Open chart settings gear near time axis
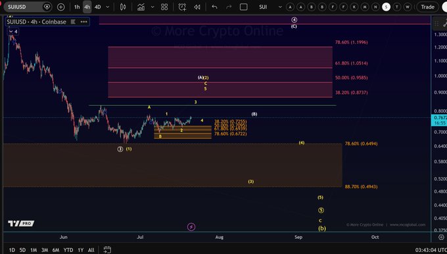Image resolution: width=447 pixels, height=254 pixels. coord(441,237)
